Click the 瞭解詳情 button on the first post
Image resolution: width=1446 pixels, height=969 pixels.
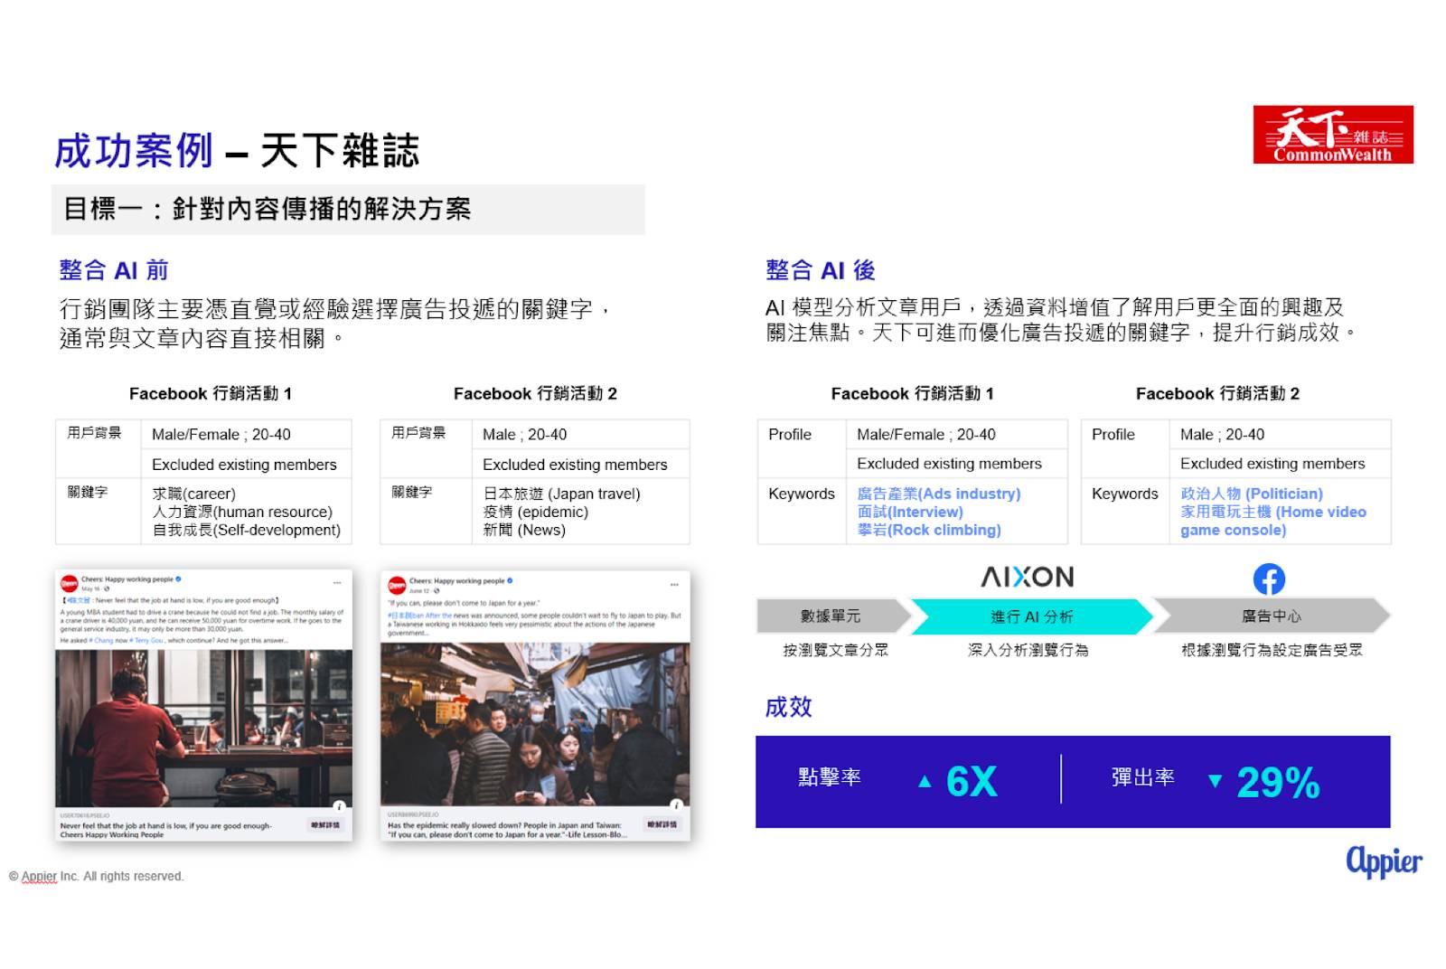[x=325, y=825]
